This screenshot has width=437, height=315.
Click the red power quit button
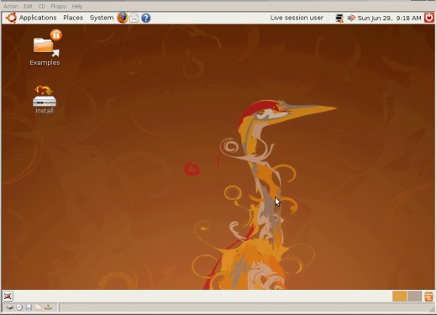429,18
